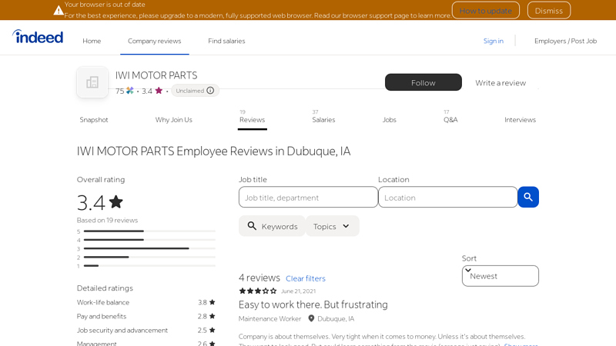Click the blue search magnifier button

528,197
